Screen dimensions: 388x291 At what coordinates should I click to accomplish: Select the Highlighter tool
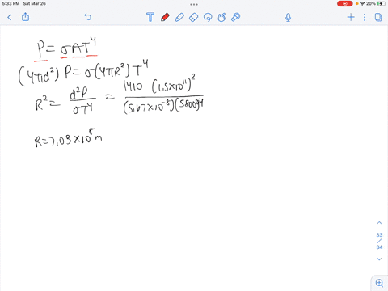(179, 17)
